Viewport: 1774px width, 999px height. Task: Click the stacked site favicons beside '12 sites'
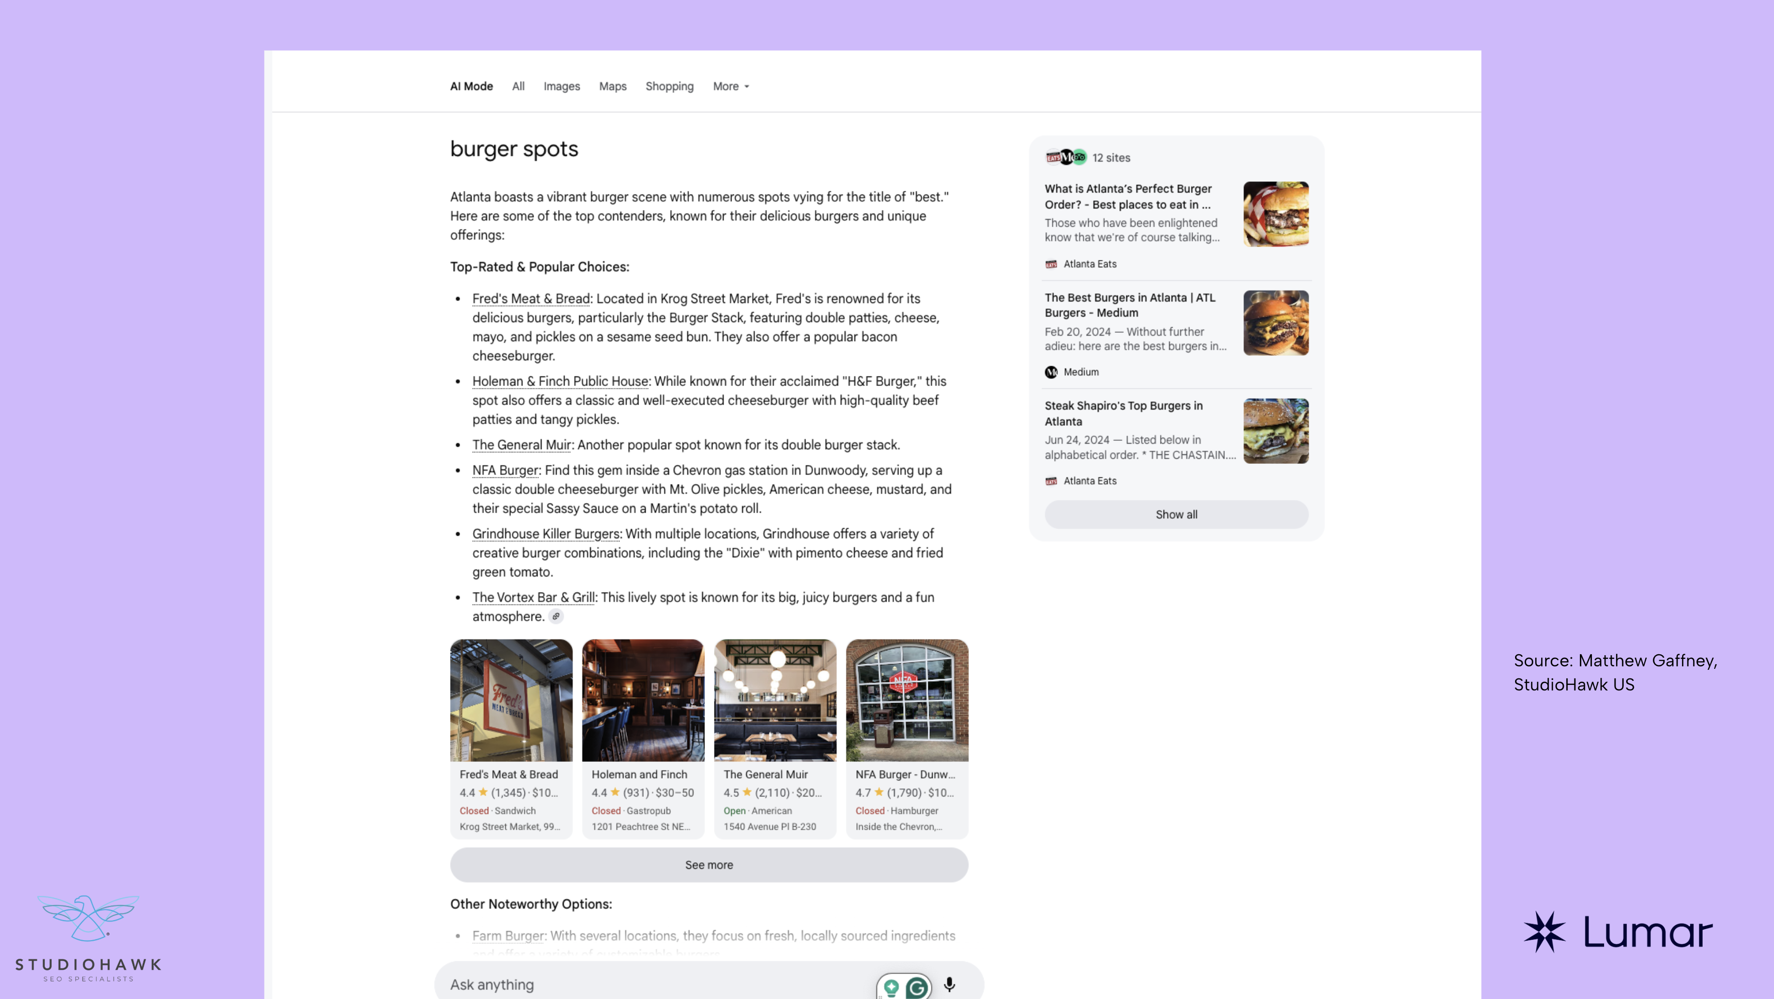point(1066,158)
